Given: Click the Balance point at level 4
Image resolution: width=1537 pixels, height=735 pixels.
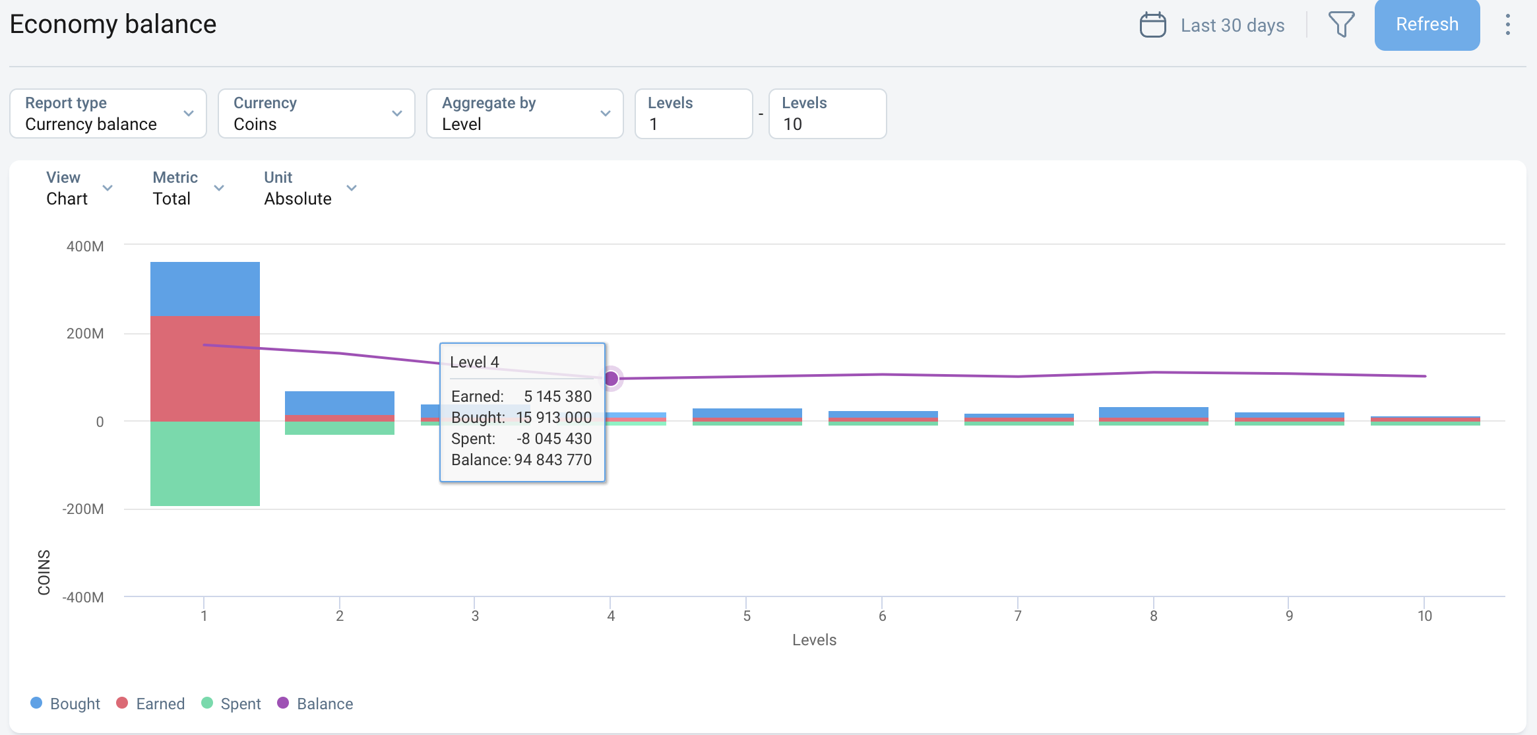Looking at the screenshot, I should pyautogui.click(x=611, y=379).
